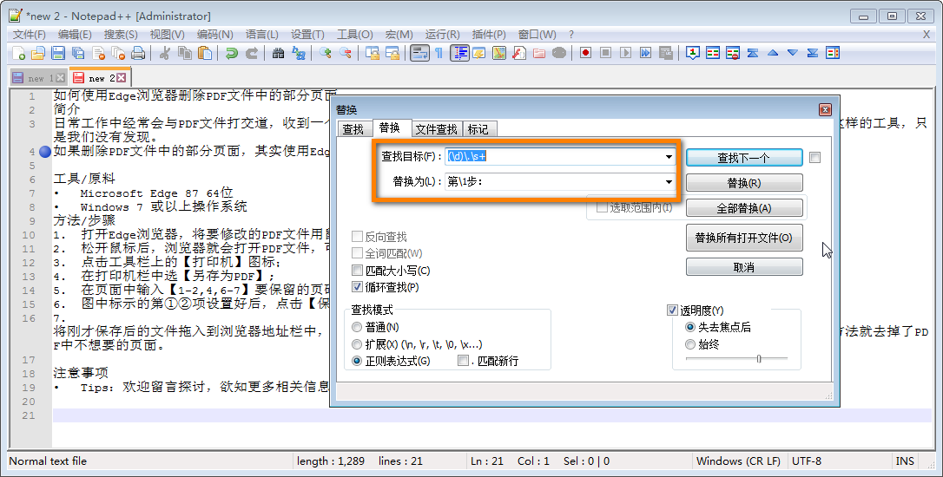The image size is (943, 477).
Task: Zoom out with the magnifier minus icon
Action: (x=346, y=53)
